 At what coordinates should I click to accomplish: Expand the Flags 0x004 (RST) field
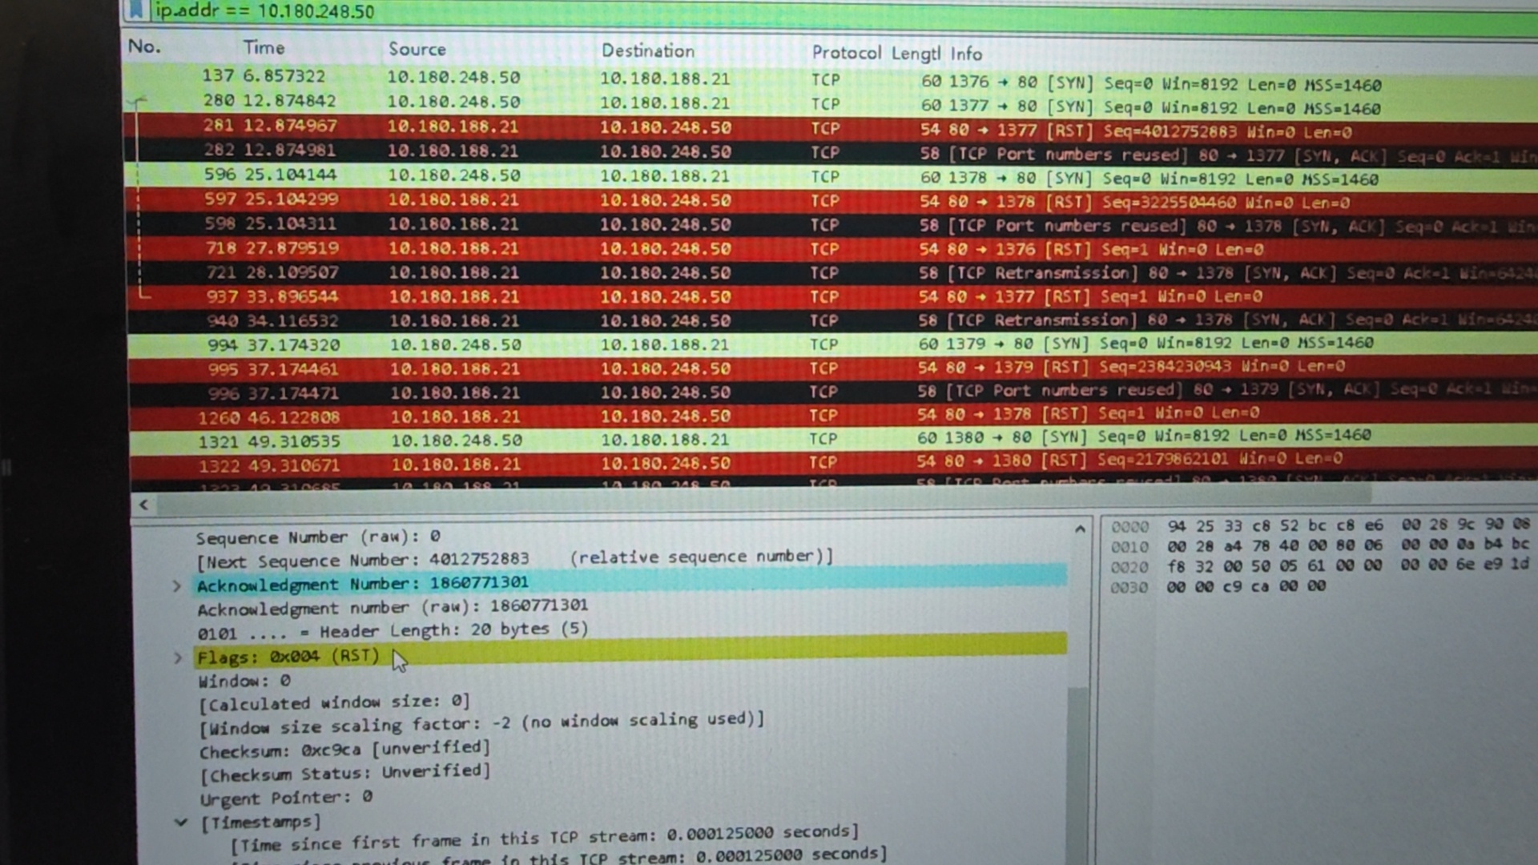[x=178, y=658]
